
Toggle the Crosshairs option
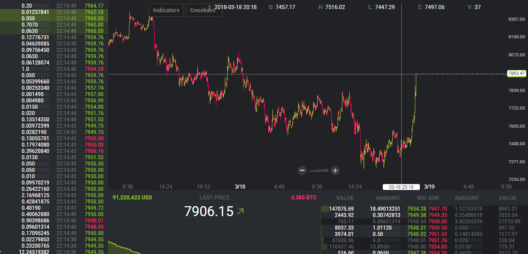(204, 10)
